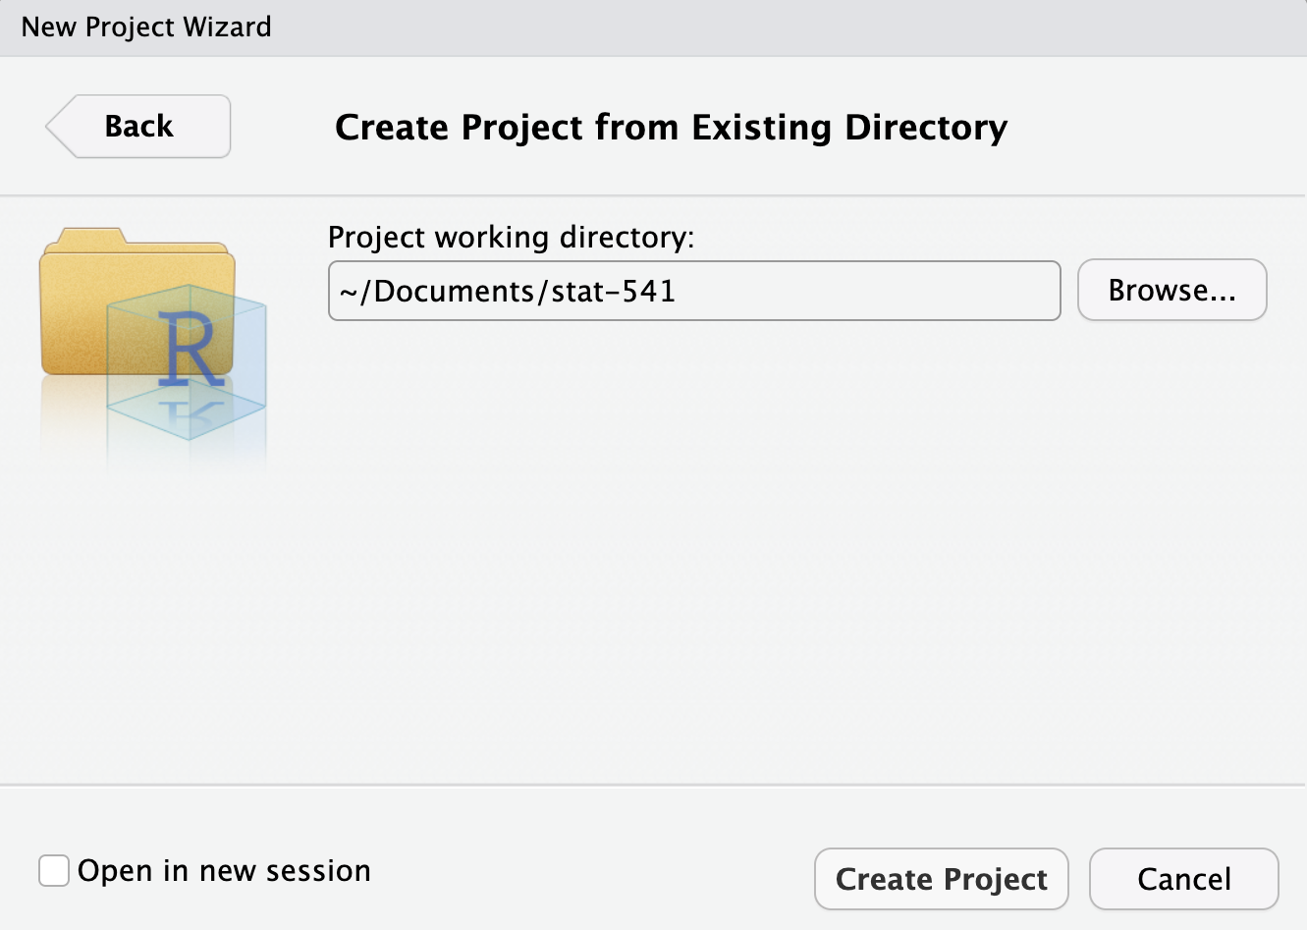Enable the Open in new session checkbox
Image resolution: width=1307 pixels, height=930 pixels.
coord(54,870)
